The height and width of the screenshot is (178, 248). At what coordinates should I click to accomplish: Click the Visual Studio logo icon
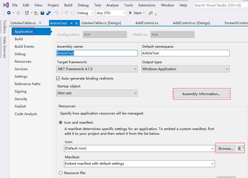pyautogui.click(x=6, y=5)
